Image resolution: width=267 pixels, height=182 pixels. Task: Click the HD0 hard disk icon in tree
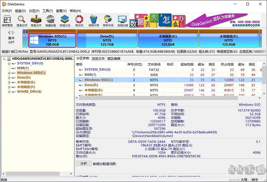click(9, 59)
